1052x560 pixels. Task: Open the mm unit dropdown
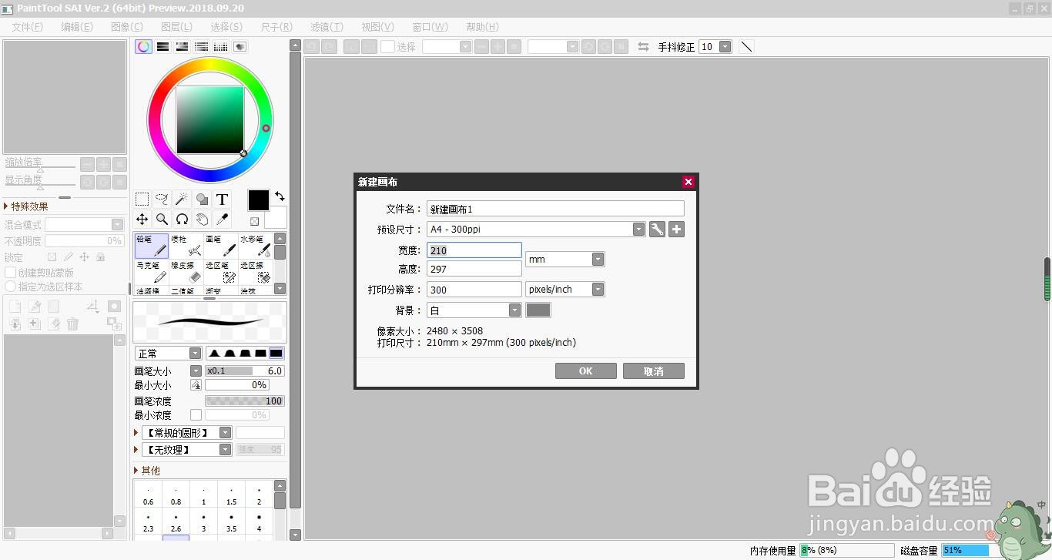(598, 260)
